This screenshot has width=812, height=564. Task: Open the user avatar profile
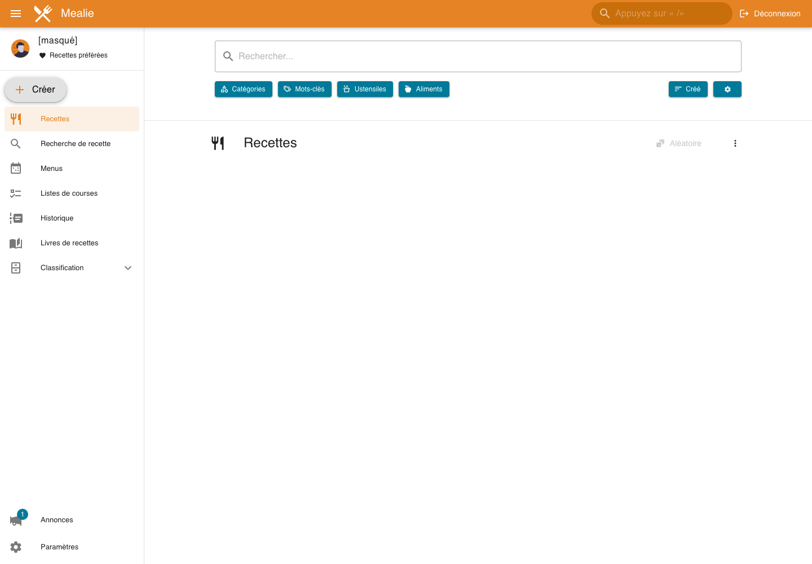click(x=20, y=49)
